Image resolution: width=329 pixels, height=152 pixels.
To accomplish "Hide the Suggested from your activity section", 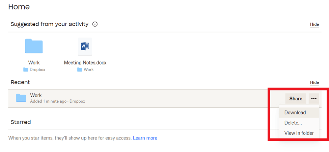I will 314,24.
